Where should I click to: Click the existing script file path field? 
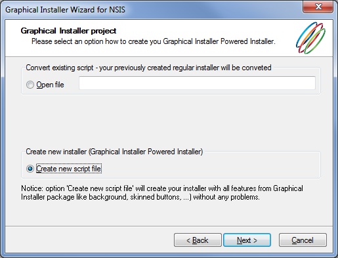[197, 83]
